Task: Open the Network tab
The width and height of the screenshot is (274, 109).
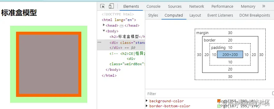Action: [197, 7]
